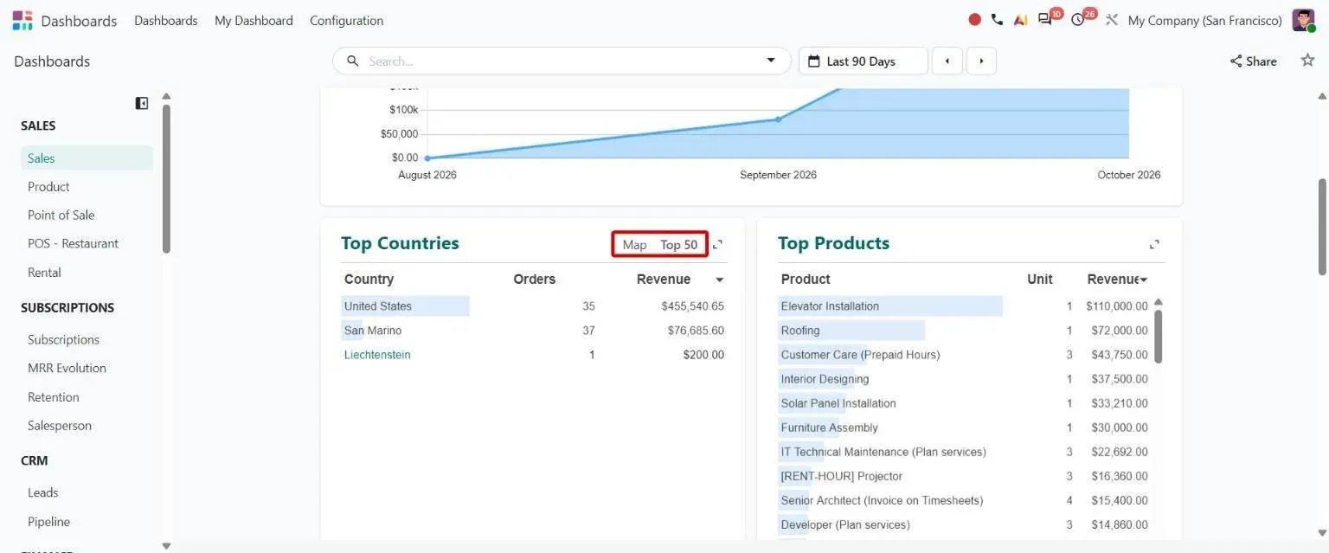Click the Top Products list scrollbar
The height and width of the screenshot is (553, 1329).
click(1159, 337)
